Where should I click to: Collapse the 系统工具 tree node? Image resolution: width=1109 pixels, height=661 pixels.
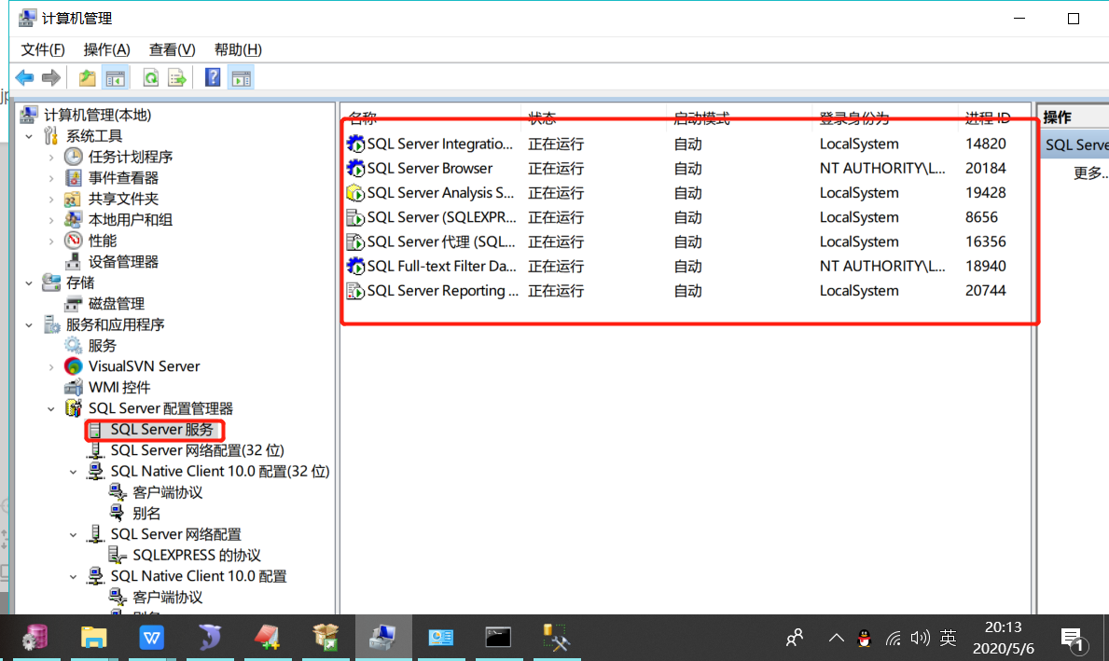29,136
